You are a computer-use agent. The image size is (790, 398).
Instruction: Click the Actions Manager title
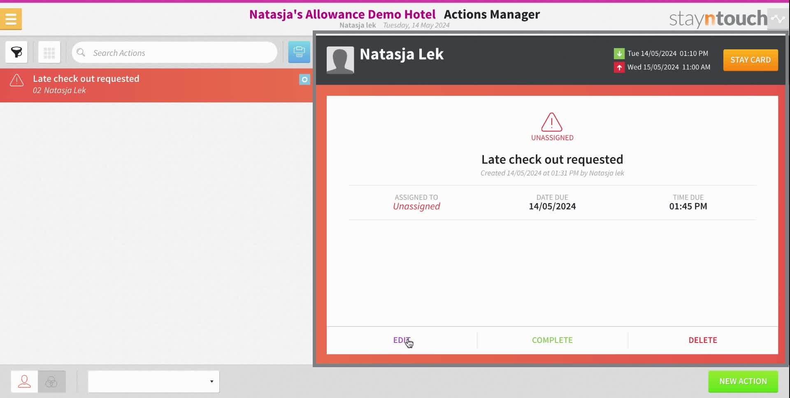[492, 14]
